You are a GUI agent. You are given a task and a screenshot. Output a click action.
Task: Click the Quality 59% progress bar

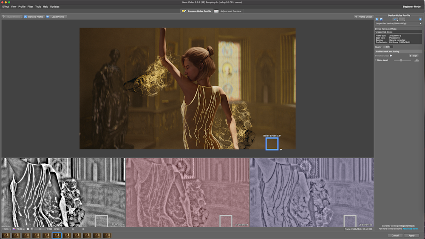[x=388, y=47]
